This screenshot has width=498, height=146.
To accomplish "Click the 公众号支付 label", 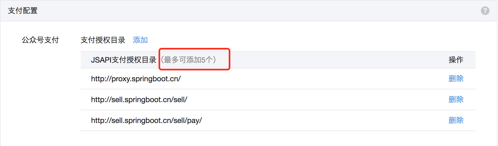I will pos(40,40).
